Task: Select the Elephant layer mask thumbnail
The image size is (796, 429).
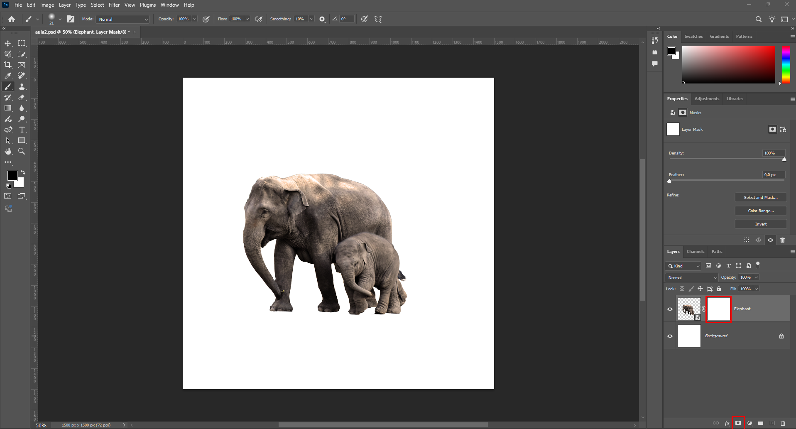Action: (718, 309)
